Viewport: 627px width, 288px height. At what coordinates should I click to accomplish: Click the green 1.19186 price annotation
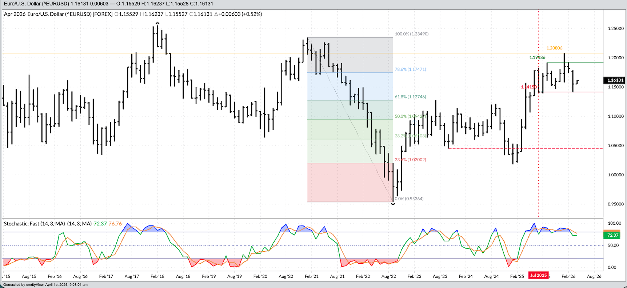click(537, 57)
